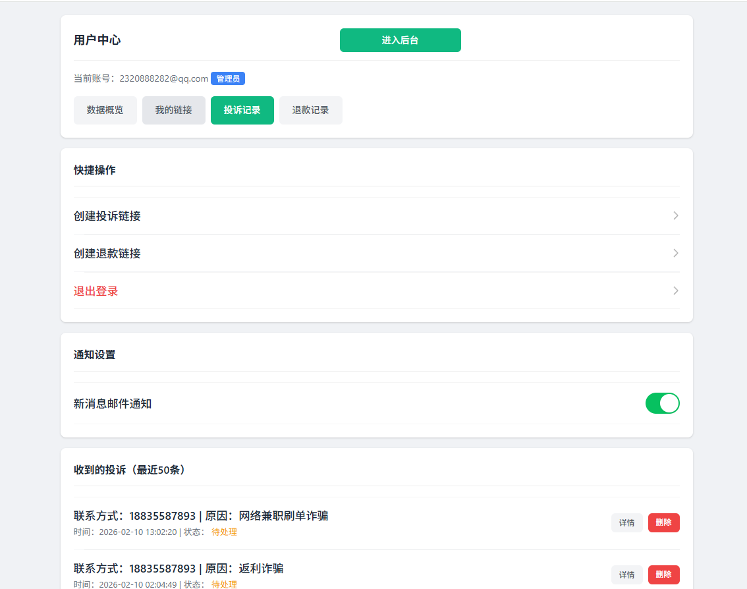The height and width of the screenshot is (589, 747).
Task: Switch to the 数据概览 tab
Action: pyautogui.click(x=105, y=110)
